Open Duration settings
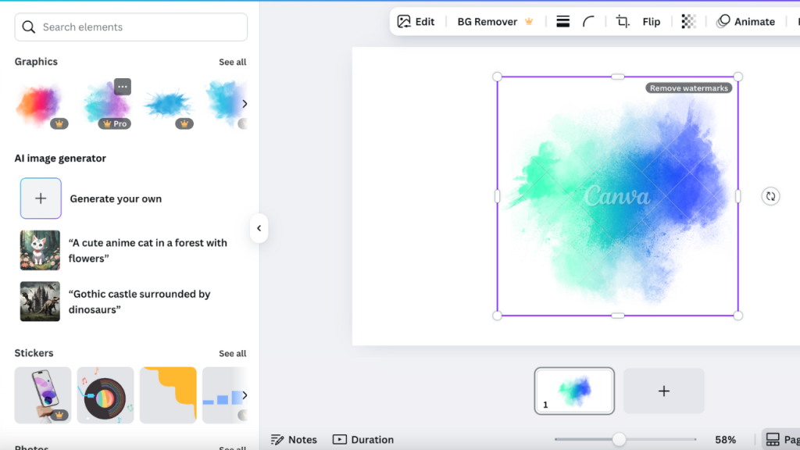 [x=363, y=439]
